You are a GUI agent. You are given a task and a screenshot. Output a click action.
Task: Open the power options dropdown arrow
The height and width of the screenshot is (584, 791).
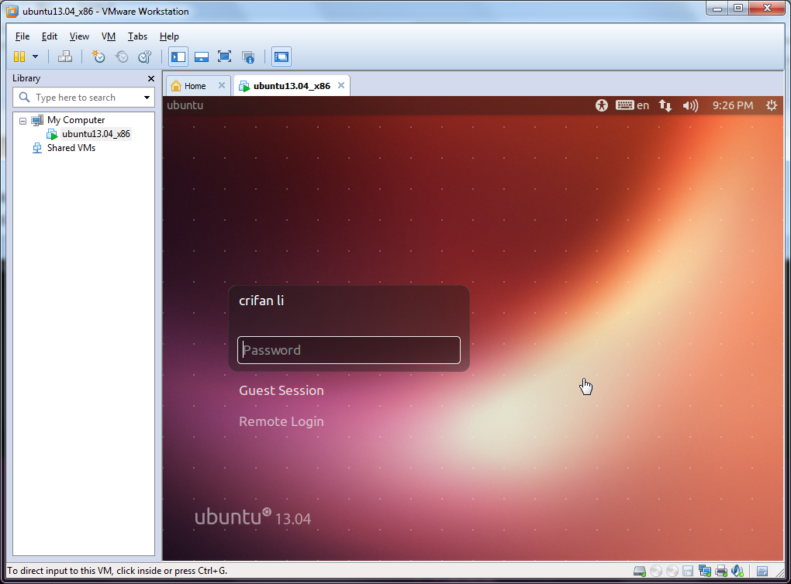pos(36,57)
